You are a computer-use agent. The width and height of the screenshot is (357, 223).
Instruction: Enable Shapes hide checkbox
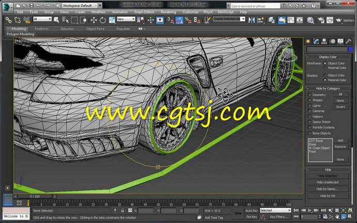pos(309,100)
